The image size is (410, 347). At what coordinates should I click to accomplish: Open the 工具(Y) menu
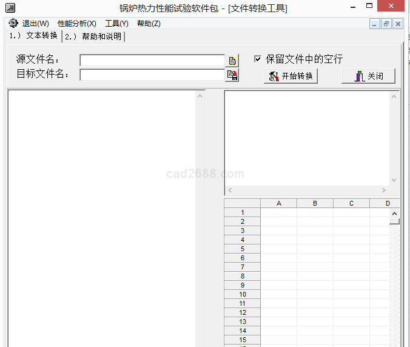[x=116, y=24]
